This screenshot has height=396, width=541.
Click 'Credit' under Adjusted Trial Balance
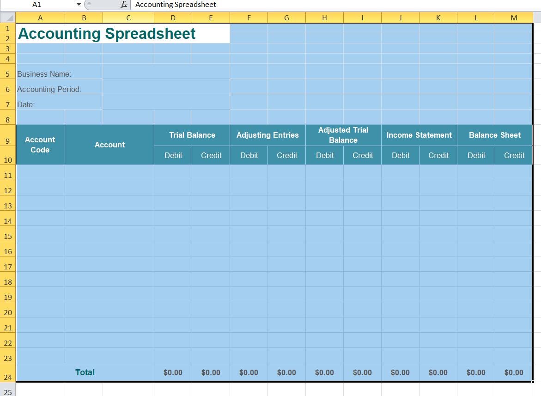(x=363, y=155)
